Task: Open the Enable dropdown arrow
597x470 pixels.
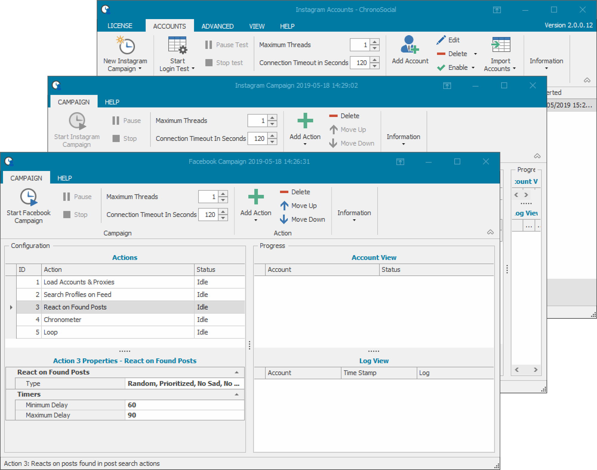Action: [x=473, y=68]
